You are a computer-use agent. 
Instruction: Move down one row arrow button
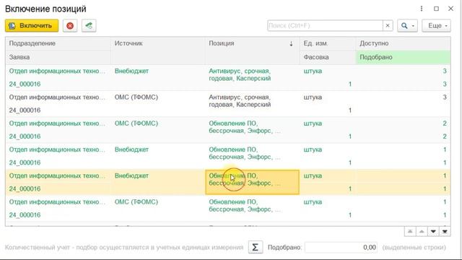pyautogui.click(x=433, y=231)
